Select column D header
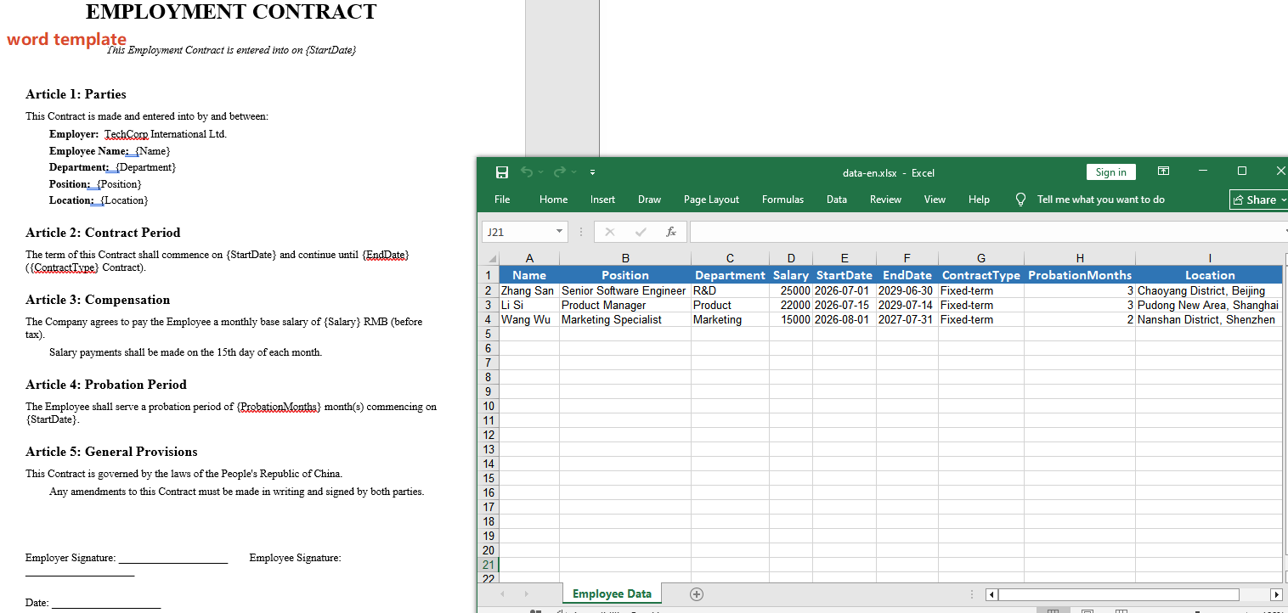This screenshot has height=613, width=1288. coord(791,258)
